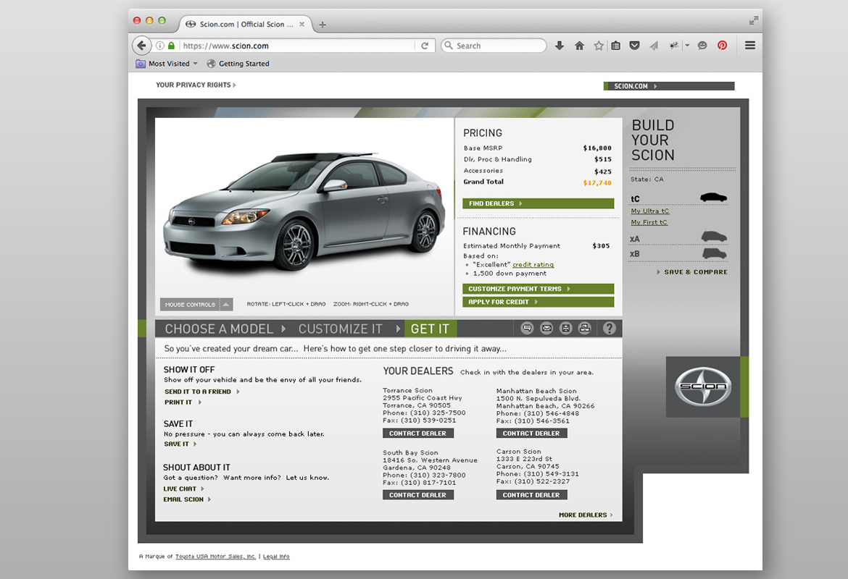This screenshot has width=848, height=579.
Task: Focus the URL address field
Action: tap(297, 46)
